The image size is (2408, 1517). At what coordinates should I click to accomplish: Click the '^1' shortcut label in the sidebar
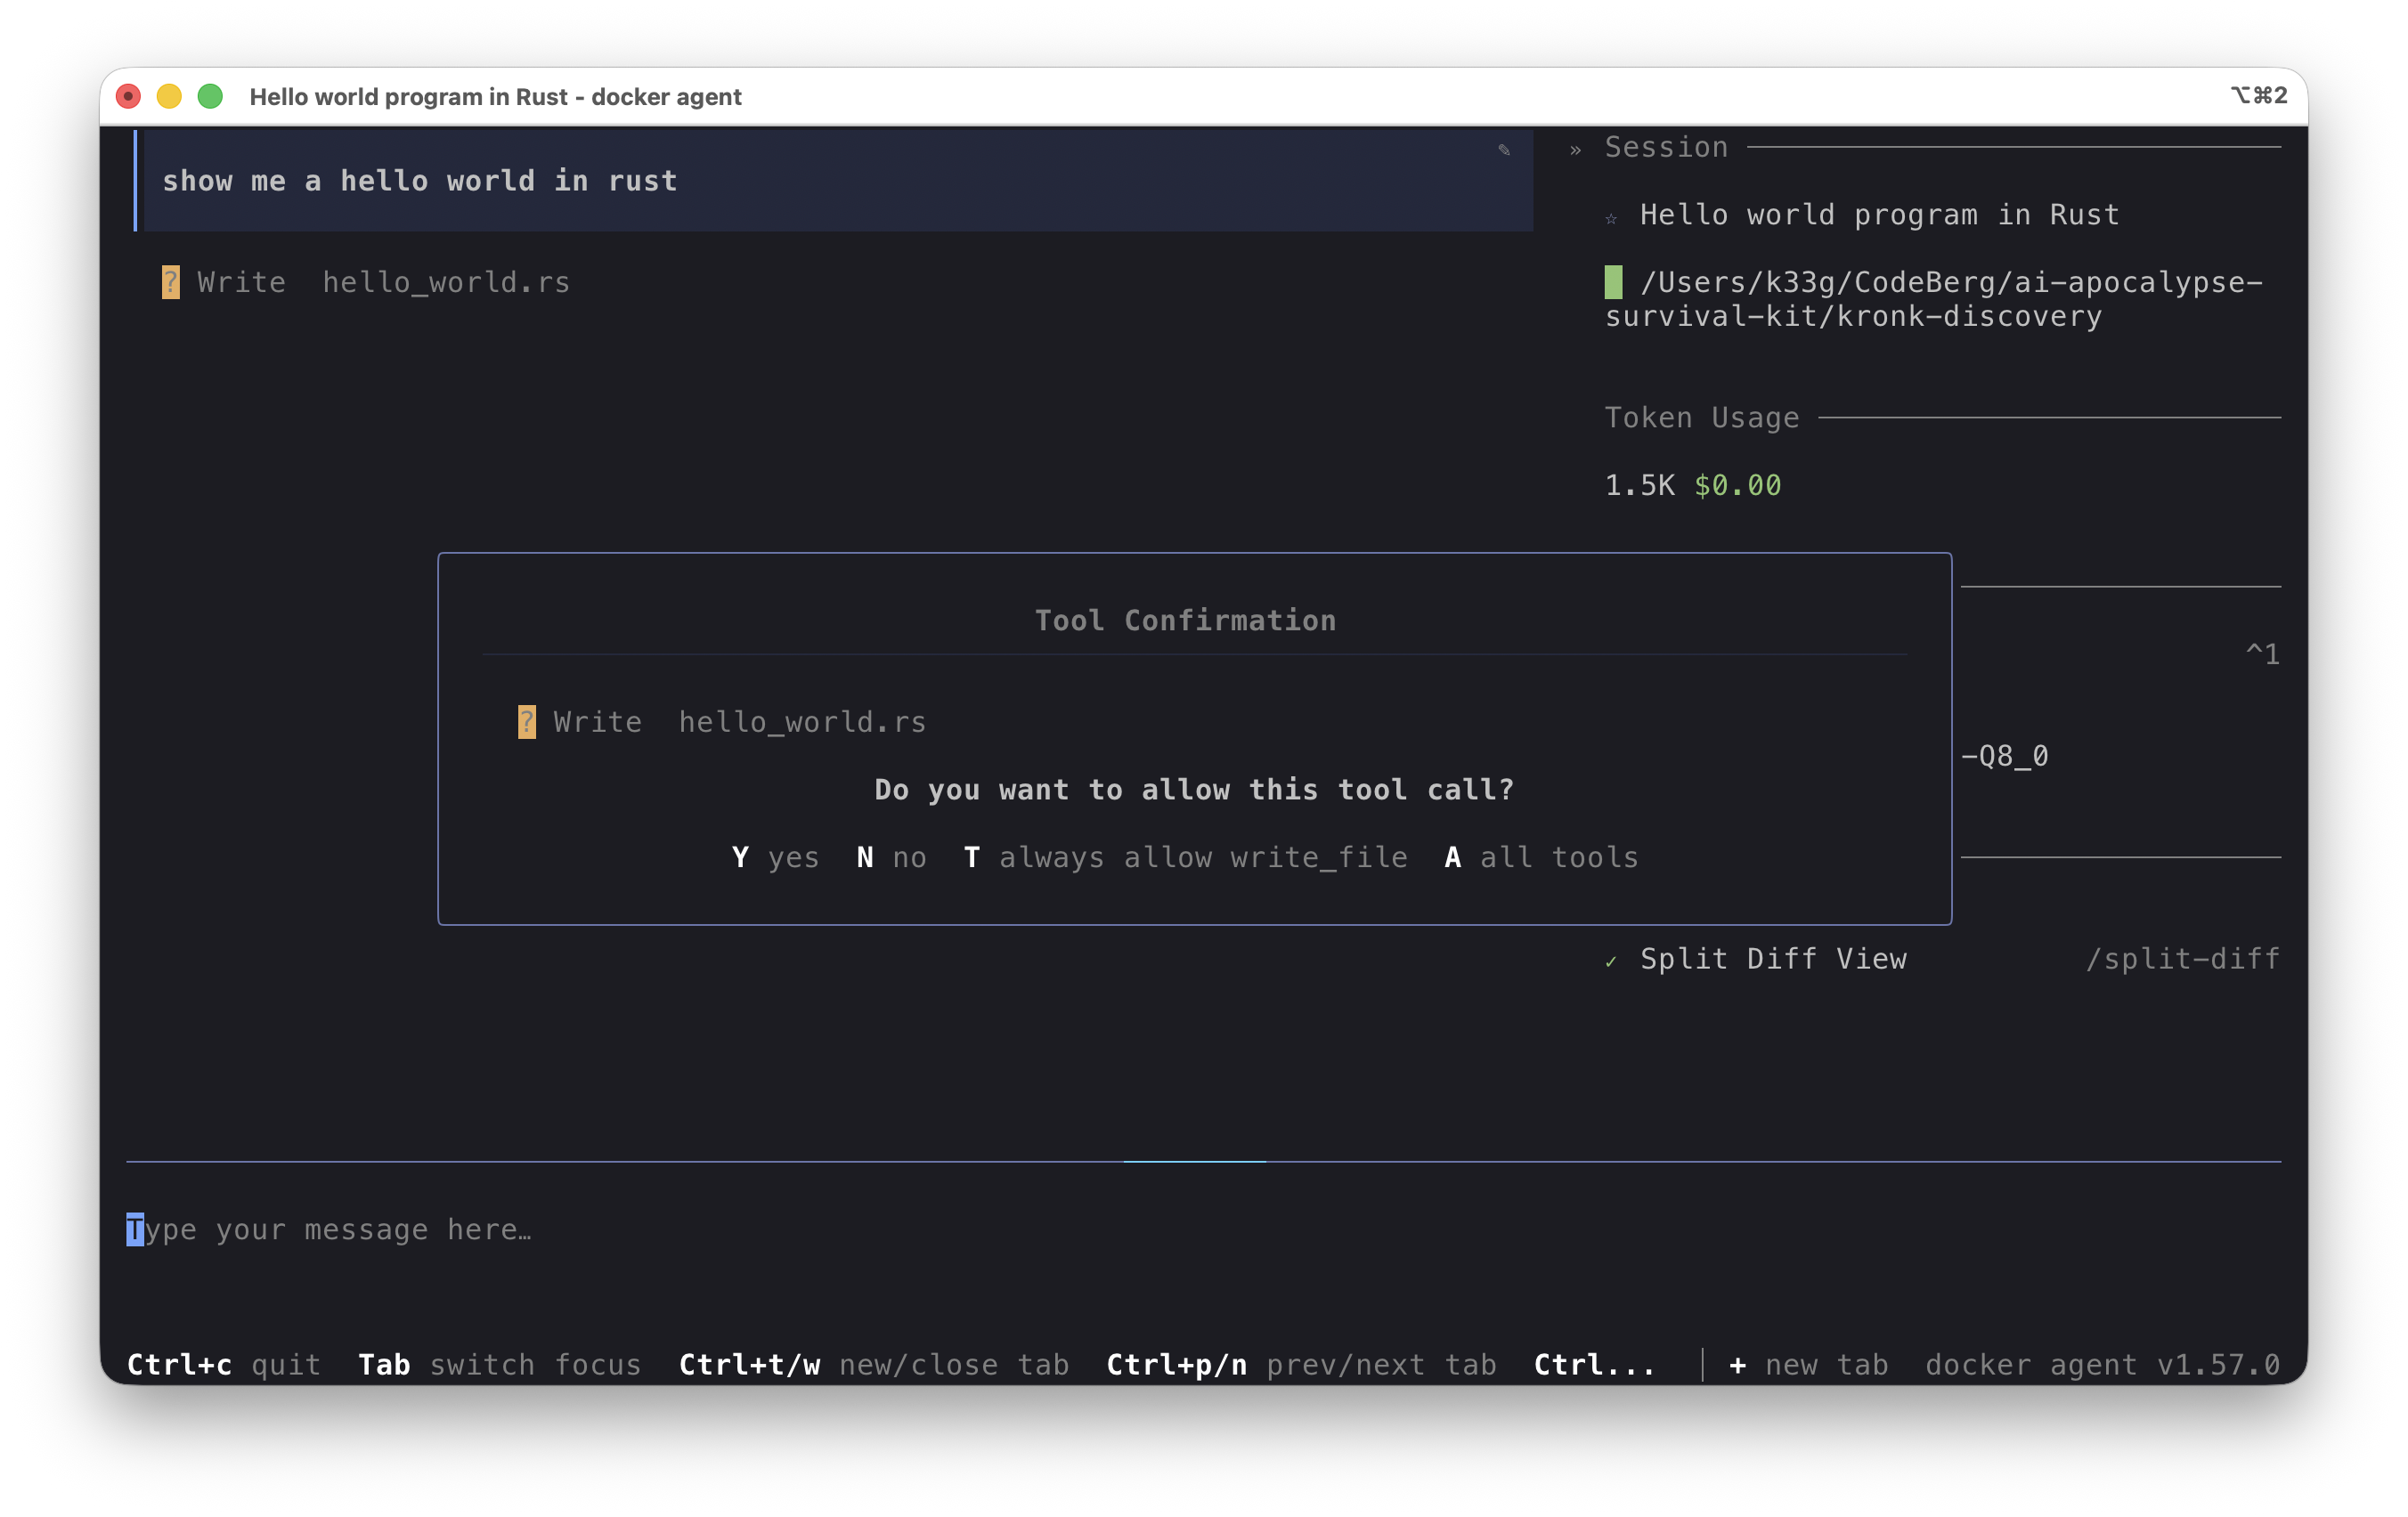pos(2262,655)
